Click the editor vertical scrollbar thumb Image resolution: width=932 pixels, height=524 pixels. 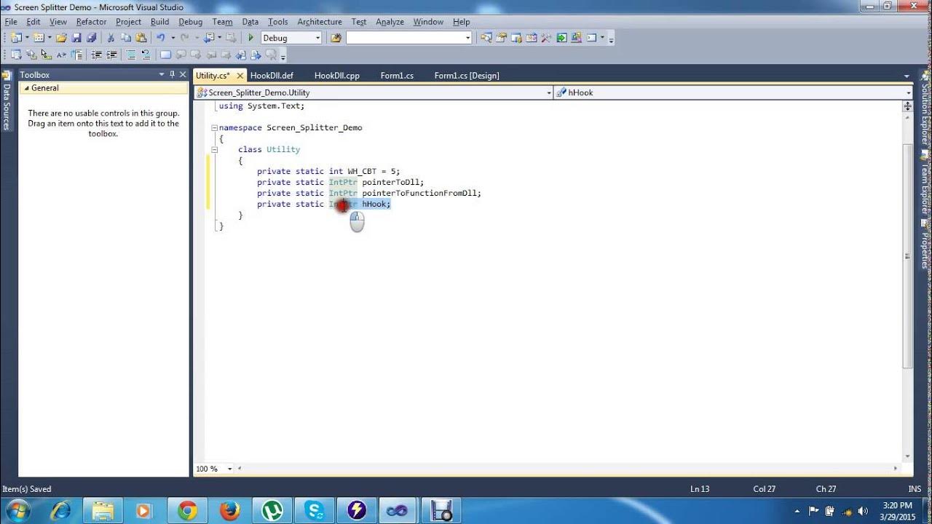coord(907,255)
